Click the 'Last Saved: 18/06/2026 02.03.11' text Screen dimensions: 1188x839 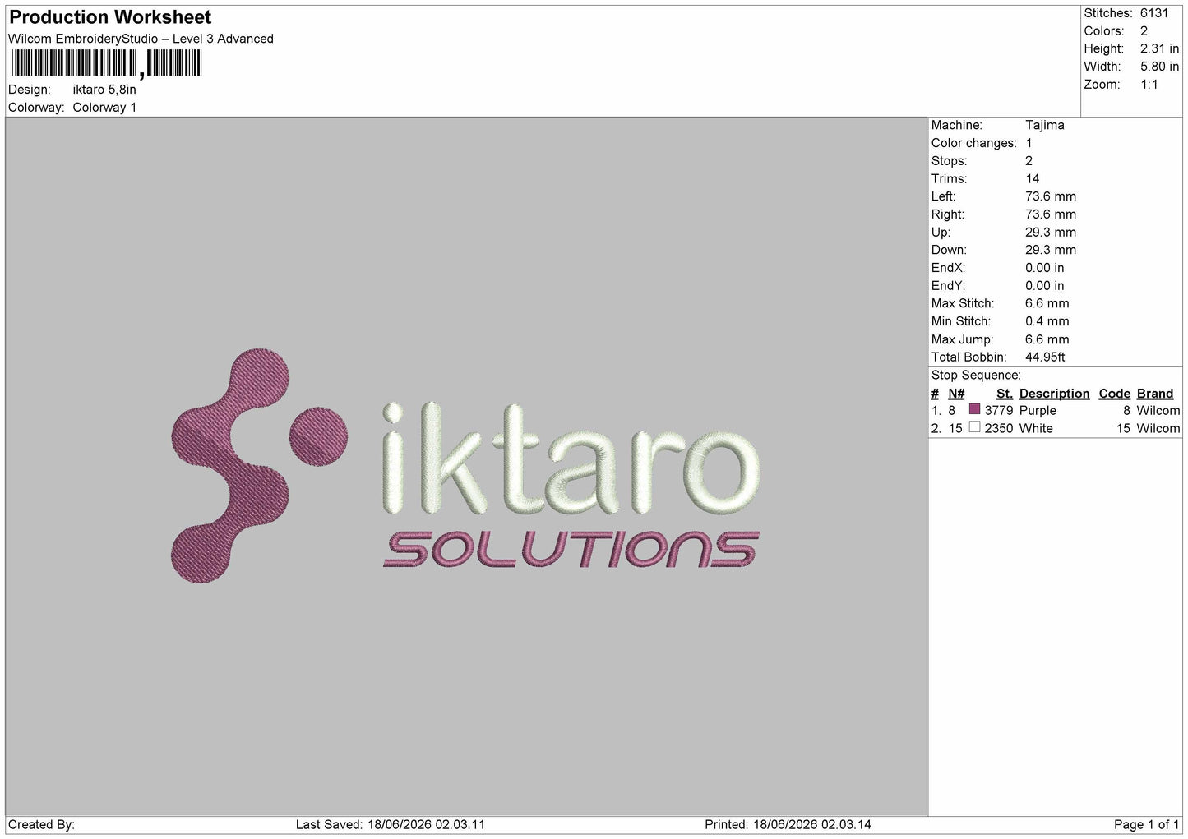tap(390, 824)
